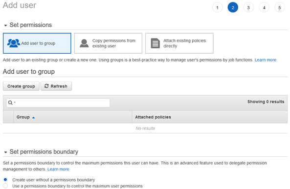The image size is (290, 189).
Task: Click the Group column sort arrow
Action: 33,118
